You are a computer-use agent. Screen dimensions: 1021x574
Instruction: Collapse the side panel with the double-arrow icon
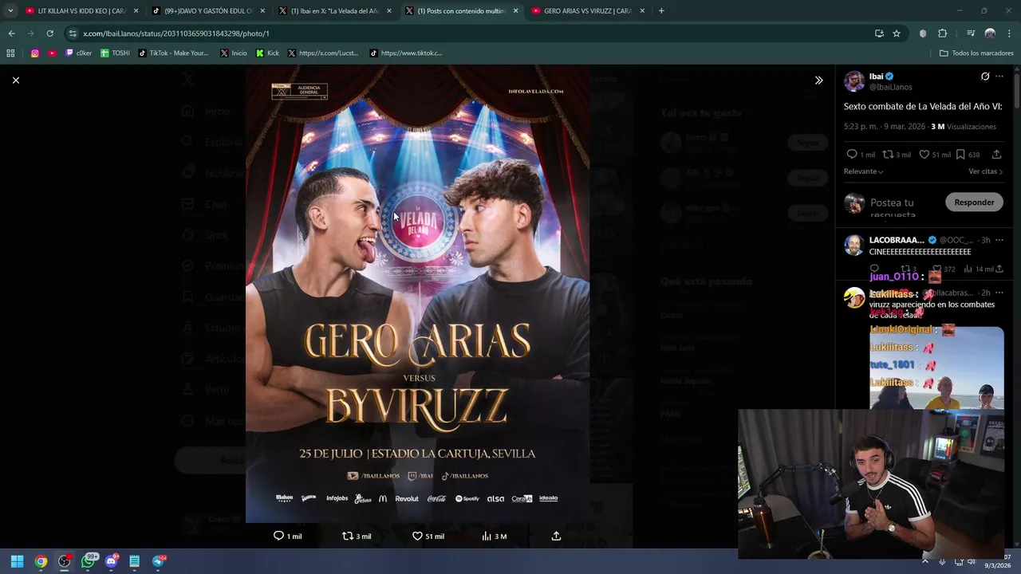tap(818, 80)
